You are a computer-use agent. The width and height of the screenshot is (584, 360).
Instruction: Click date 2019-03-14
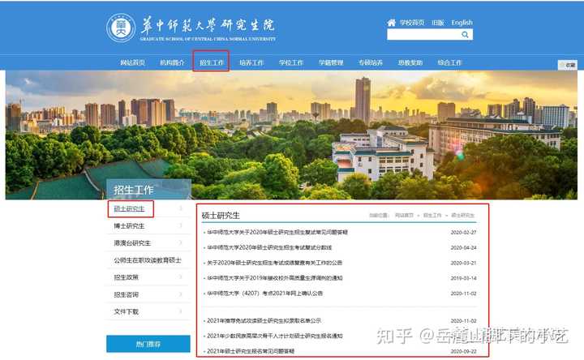click(x=463, y=278)
